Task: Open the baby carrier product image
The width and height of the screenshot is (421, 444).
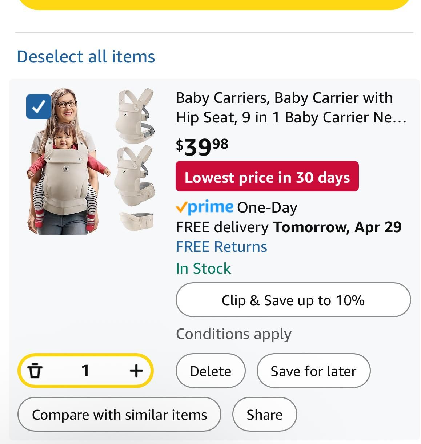Action: [x=91, y=161]
